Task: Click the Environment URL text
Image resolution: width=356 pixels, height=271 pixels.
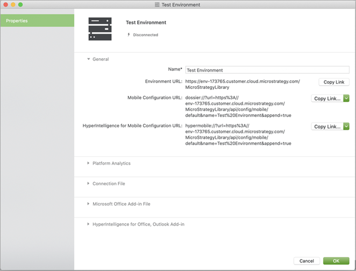Action: [x=242, y=84]
